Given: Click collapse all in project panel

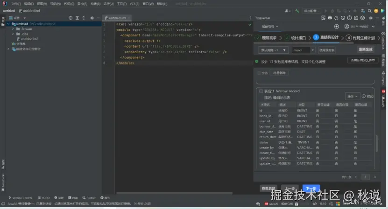Looking at the screenshot, I should pos(84,18).
